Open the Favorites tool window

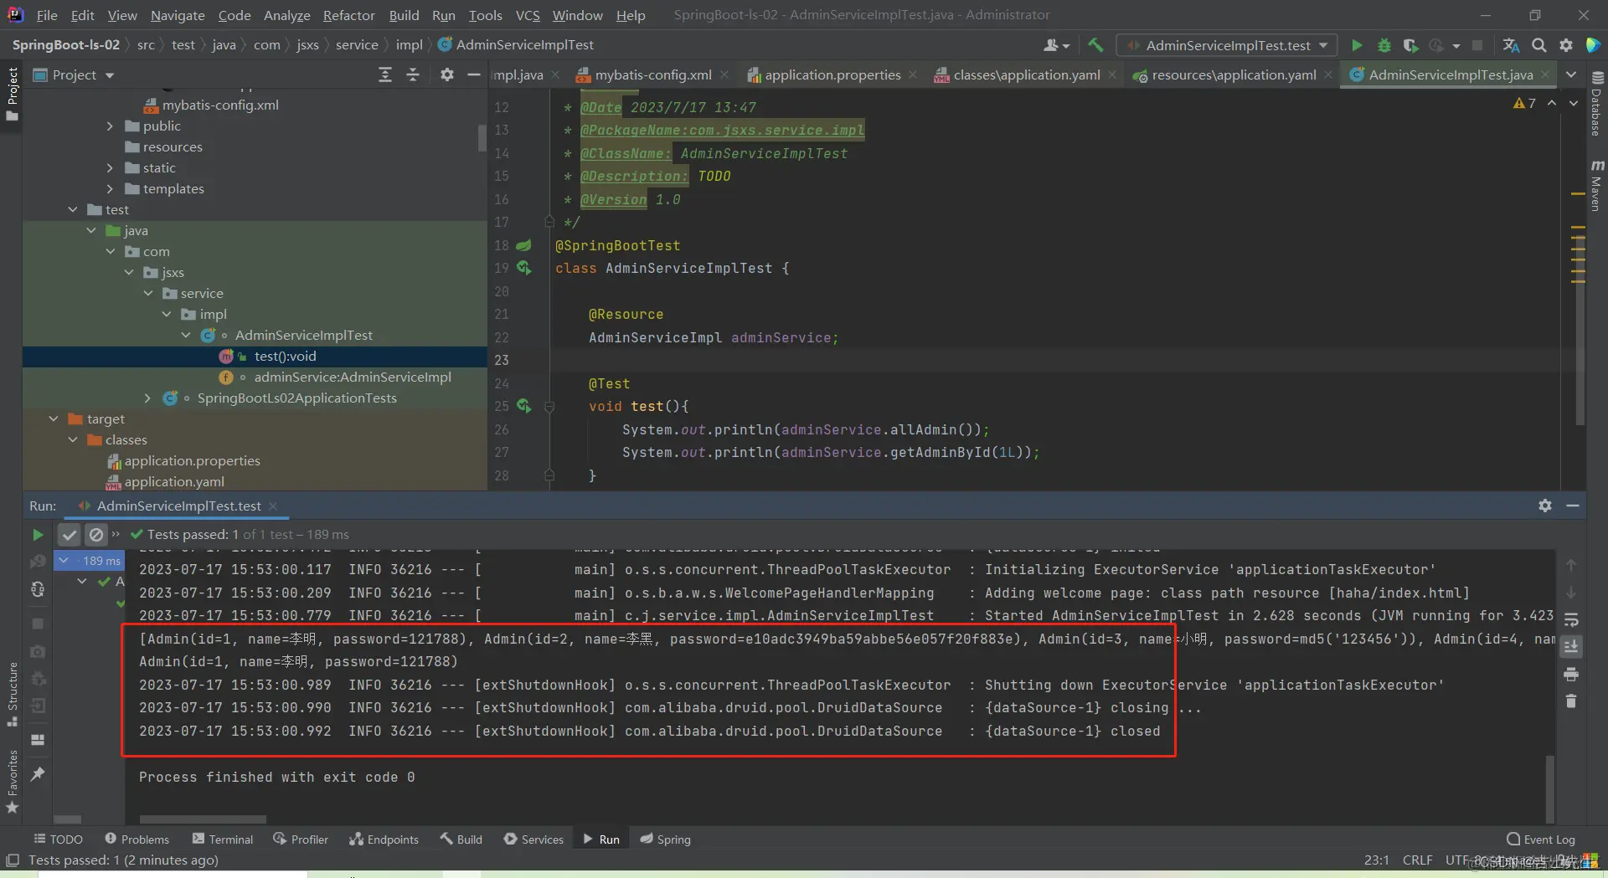[x=13, y=782]
